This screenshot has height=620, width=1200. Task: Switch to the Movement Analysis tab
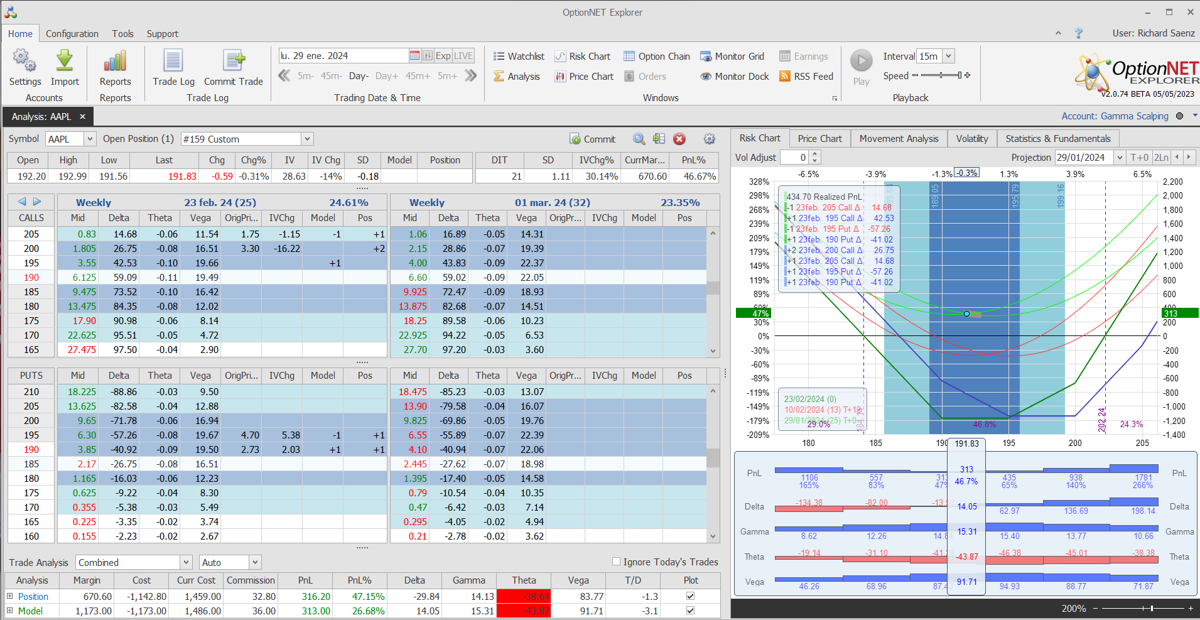click(x=899, y=138)
